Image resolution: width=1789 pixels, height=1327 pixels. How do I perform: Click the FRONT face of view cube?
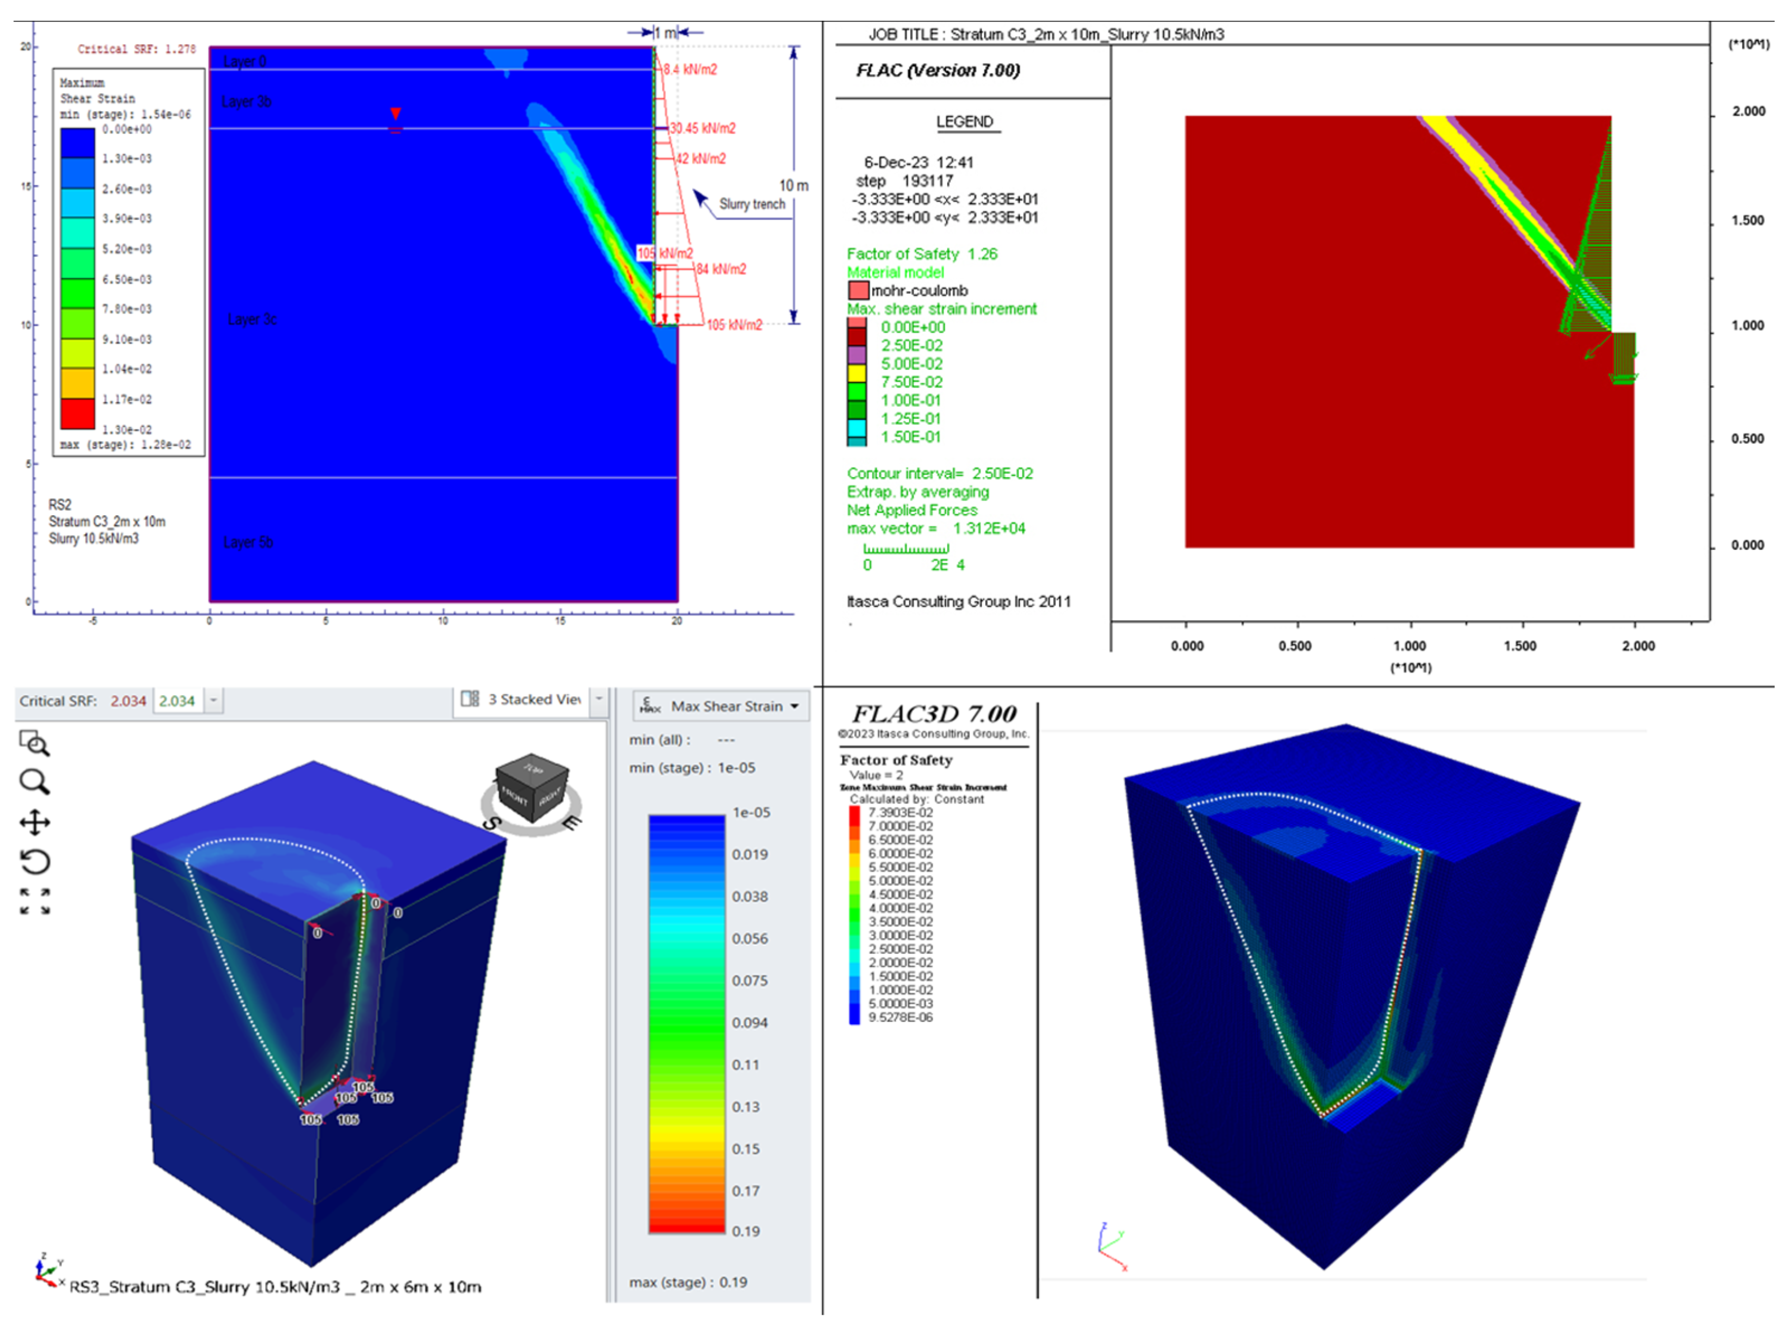click(x=514, y=797)
